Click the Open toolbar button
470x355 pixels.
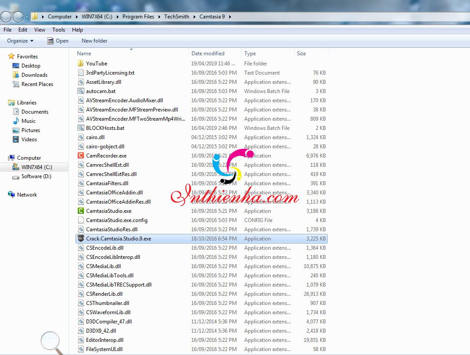(58, 40)
